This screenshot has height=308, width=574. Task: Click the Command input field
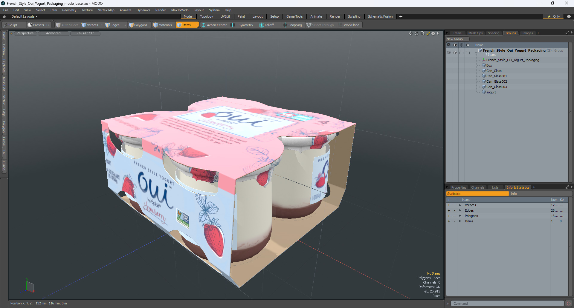pyautogui.click(x=507, y=304)
